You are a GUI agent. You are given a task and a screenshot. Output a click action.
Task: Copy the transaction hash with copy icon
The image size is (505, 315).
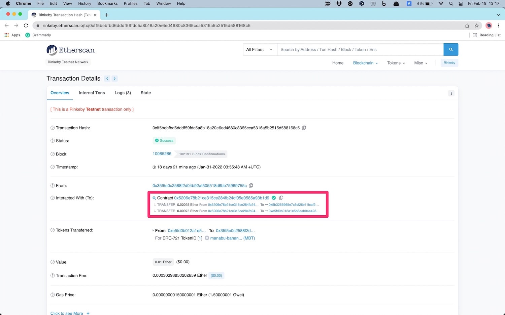pos(304,128)
